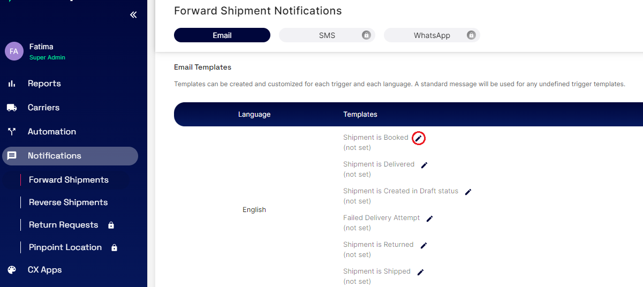The height and width of the screenshot is (287, 643).
Task: Click the CX Apps palette icon
Action: point(12,270)
